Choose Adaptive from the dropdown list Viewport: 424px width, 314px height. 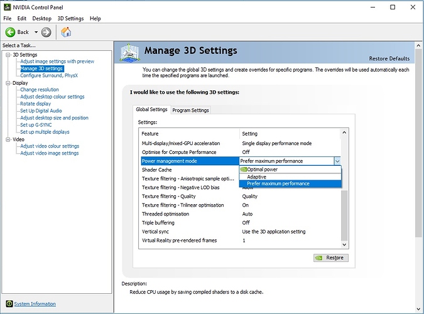(256, 176)
